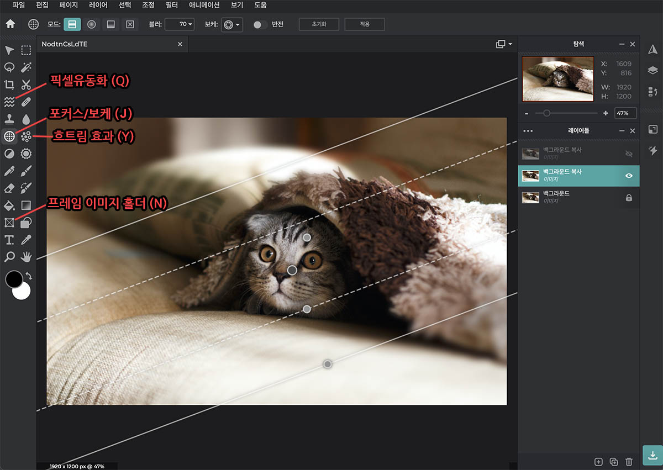Image resolution: width=663 pixels, height=470 pixels.
Task: Select the Color Replace brush tool
Action: point(26,188)
